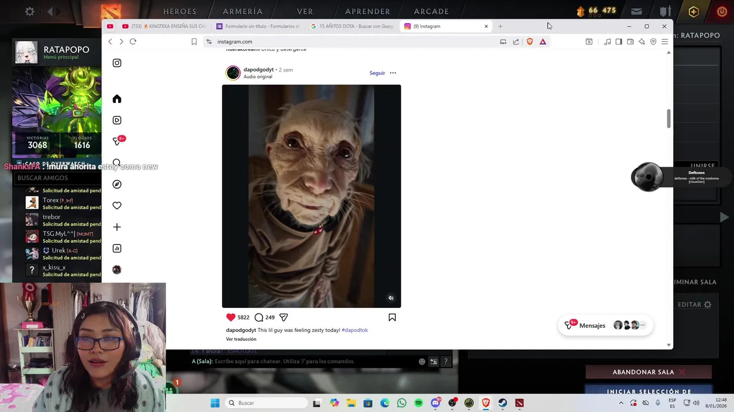734x412 pixels.
Task: Open WhatsApp from taskbar
Action: 401,403
